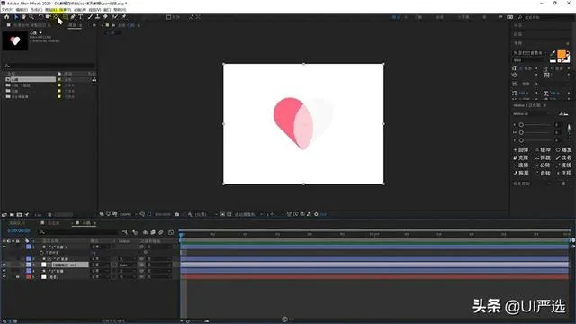Image resolution: width=576 pixels, height=324 pixels.
Task: Click the graph editor icon in timeline header
Action: click(171, 232)
